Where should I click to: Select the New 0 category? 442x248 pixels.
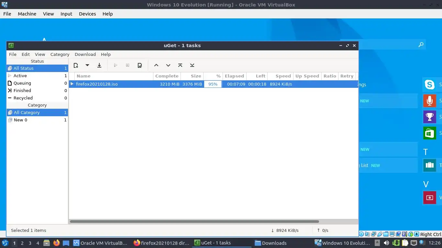click(x=37, y=120)
